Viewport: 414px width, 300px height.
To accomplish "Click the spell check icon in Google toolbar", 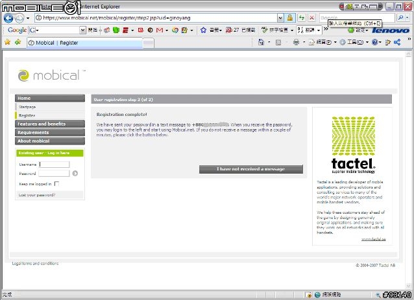I will click(x=264, y=30).
